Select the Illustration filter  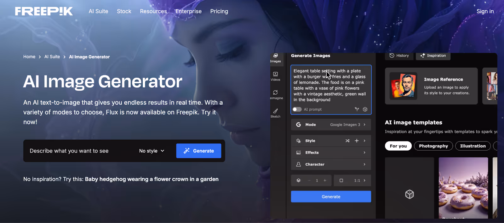click(473, 146)
